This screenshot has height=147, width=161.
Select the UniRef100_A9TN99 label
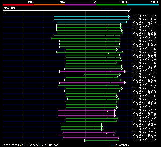coord(144,77)
